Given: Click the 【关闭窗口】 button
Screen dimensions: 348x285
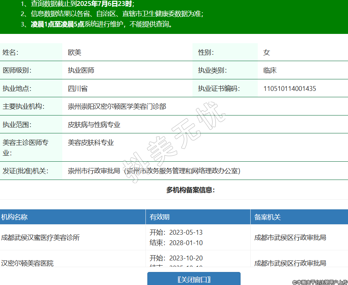Looking at the screenshot, I should 194,279.
